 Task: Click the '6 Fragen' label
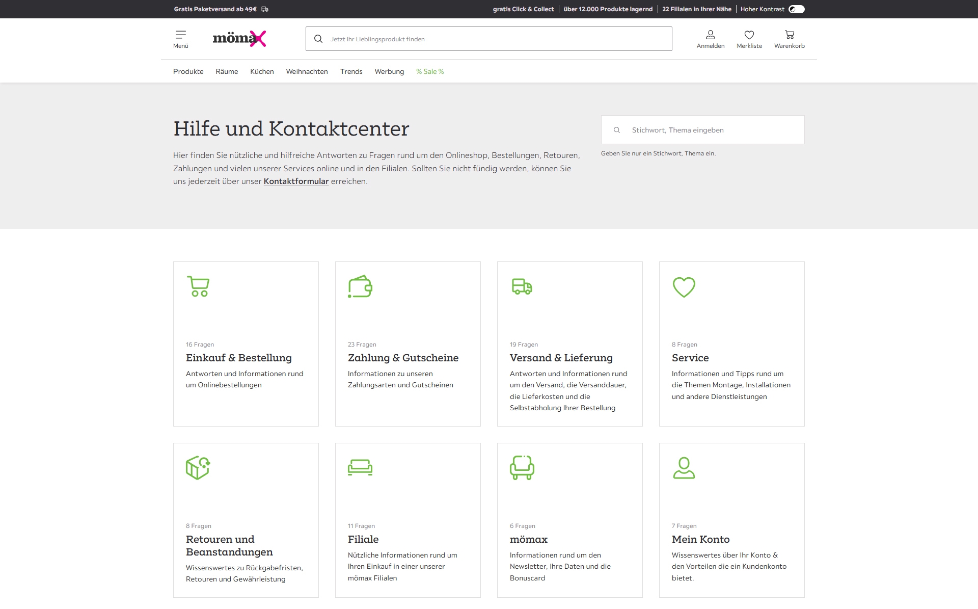point(523,526)
